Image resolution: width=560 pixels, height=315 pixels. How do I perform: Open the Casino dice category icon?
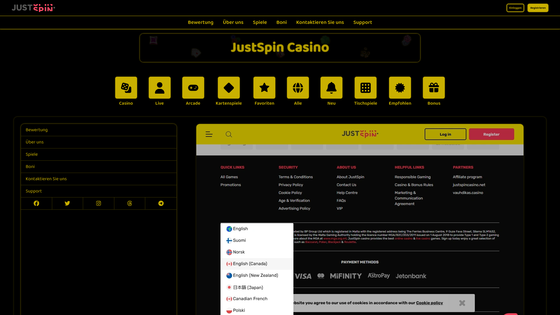[x=126, y=87]
